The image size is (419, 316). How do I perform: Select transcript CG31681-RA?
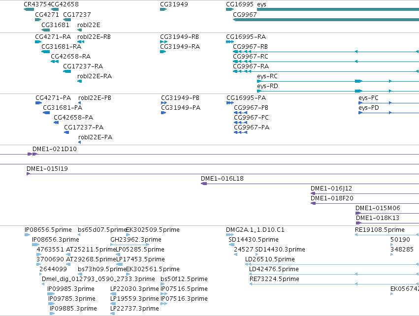(61, 46)
